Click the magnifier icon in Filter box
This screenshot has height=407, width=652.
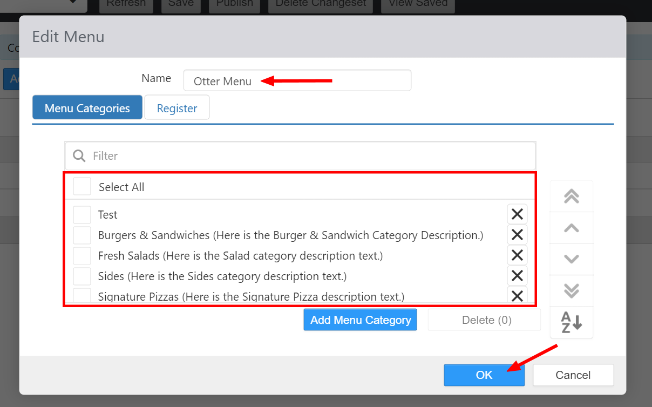[79, 156]
